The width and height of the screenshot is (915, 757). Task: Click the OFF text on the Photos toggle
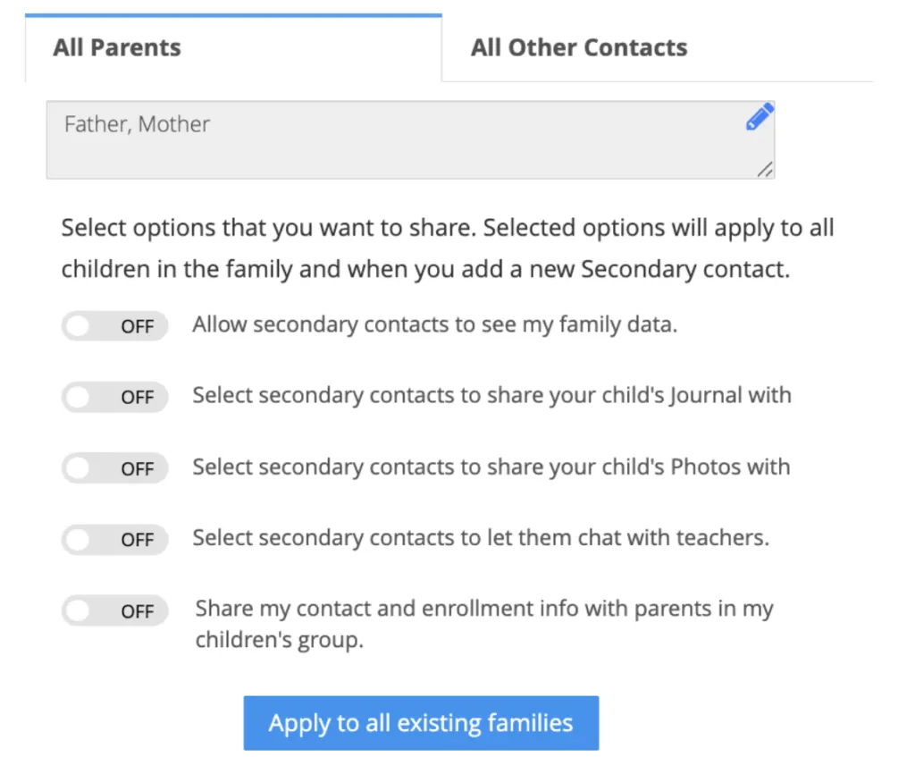pos(138,469)
